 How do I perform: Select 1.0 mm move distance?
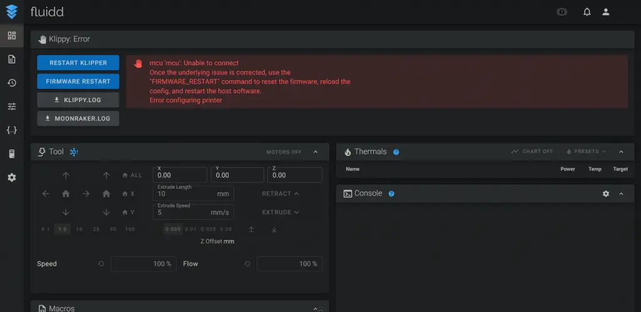point(62,229)
